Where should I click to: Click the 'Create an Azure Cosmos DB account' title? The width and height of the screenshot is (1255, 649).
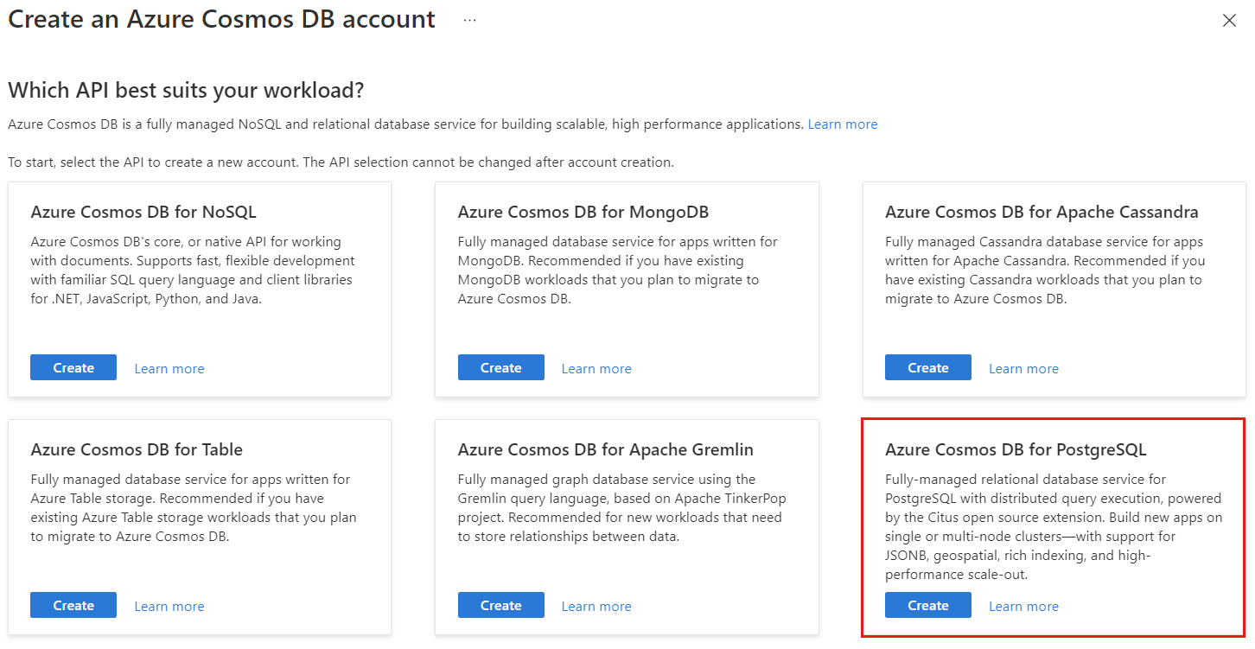[221, 19]
